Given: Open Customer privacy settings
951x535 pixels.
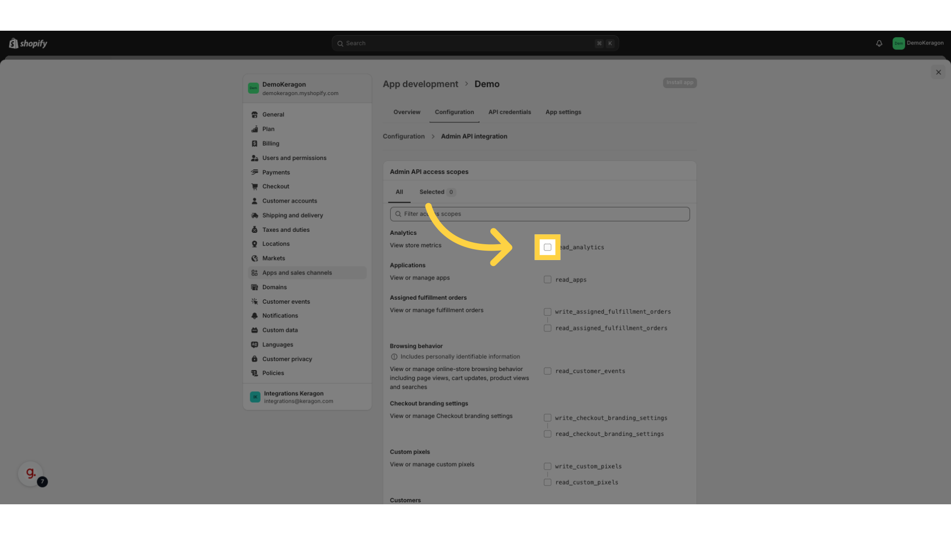Looking at the screenshot, I should (x=307, y=359).
